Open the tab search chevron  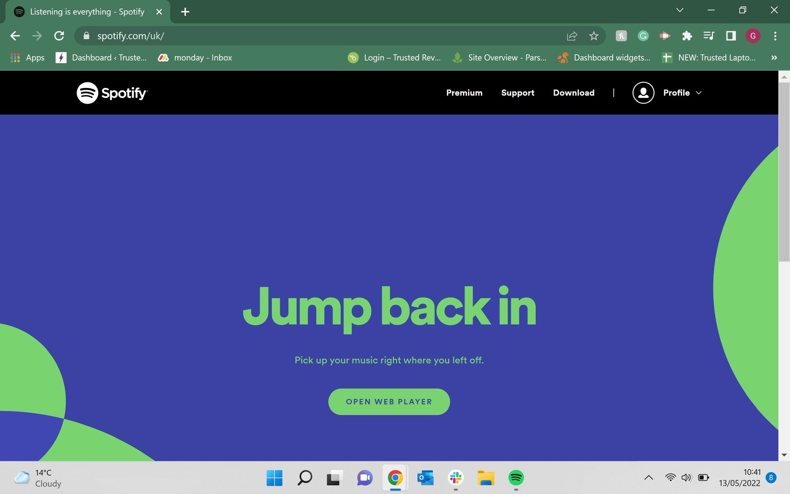coord(679,10)
